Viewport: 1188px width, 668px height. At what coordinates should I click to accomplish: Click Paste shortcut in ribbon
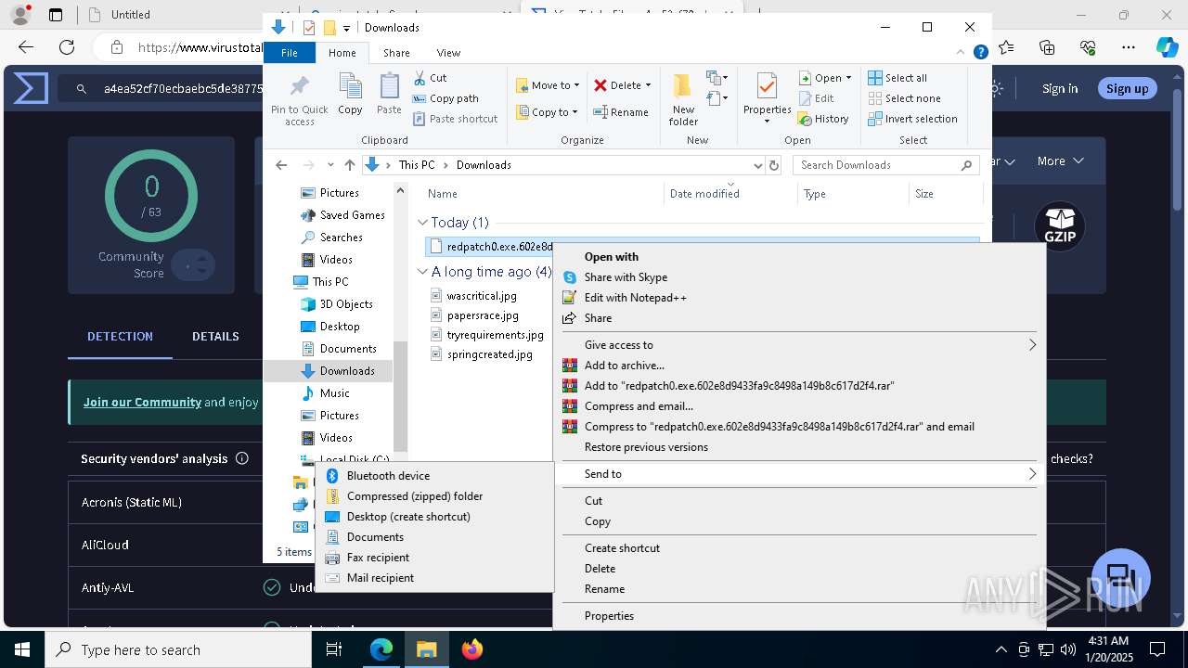click(455, 119)
